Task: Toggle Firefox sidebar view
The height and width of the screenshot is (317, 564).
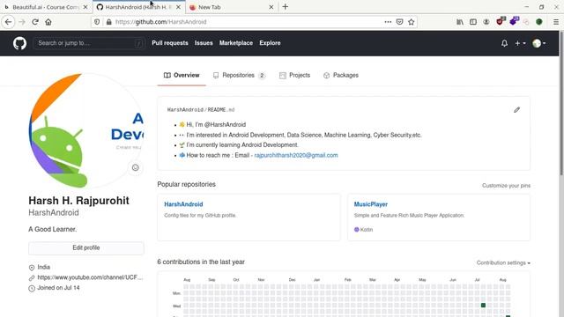Action: pyautogui.click(x=473, y=22)
